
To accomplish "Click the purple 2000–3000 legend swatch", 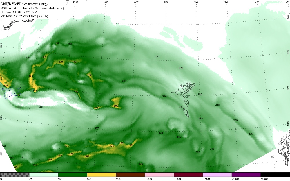I will coord(246,175).
